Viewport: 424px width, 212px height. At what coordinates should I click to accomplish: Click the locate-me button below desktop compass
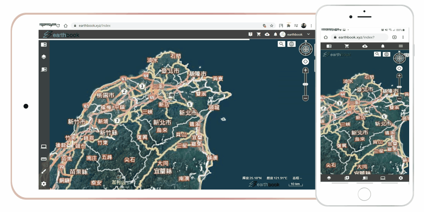305,61
